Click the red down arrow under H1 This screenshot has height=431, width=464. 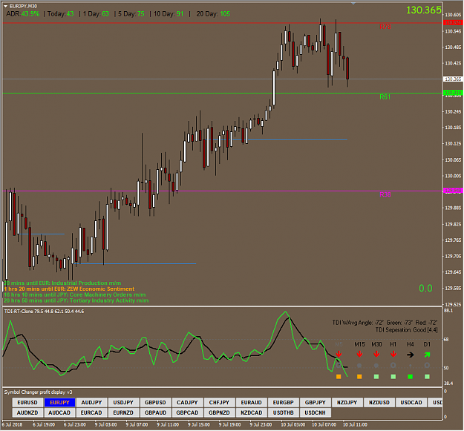point(393,354)
